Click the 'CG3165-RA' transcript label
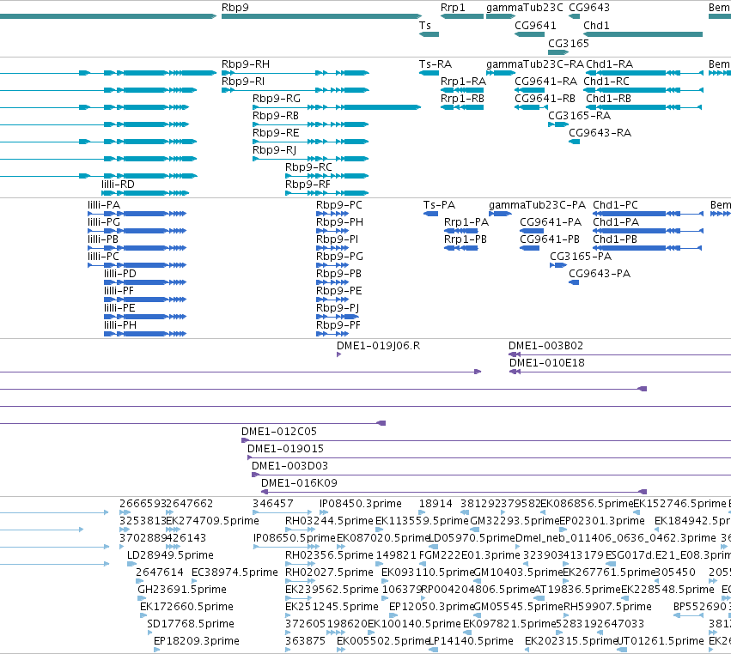 click(579, 116)
